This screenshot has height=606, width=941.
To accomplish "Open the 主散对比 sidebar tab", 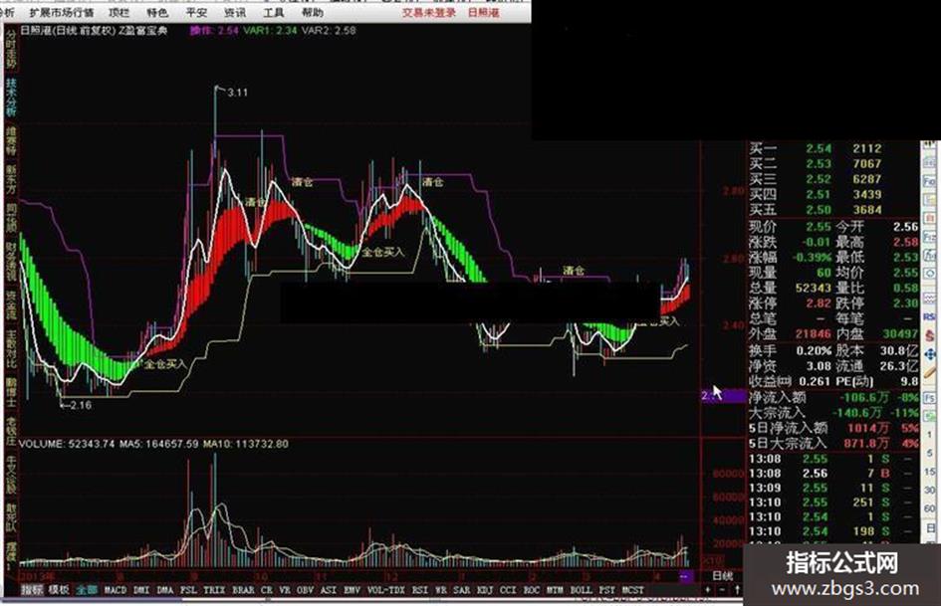I will [x=11, y=348].
